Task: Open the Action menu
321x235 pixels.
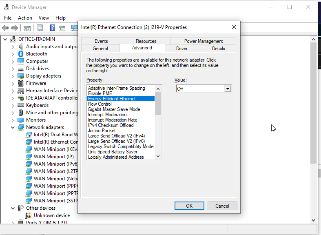Action: click(25, 18)
